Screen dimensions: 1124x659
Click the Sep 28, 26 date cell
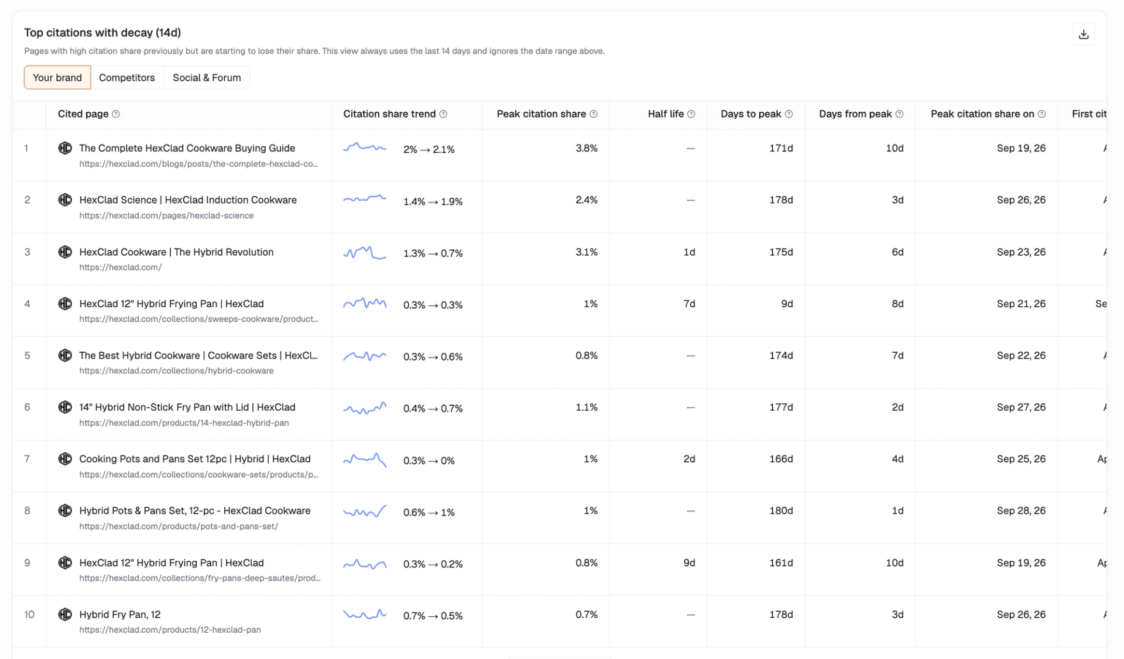[x=1021, y=511]
